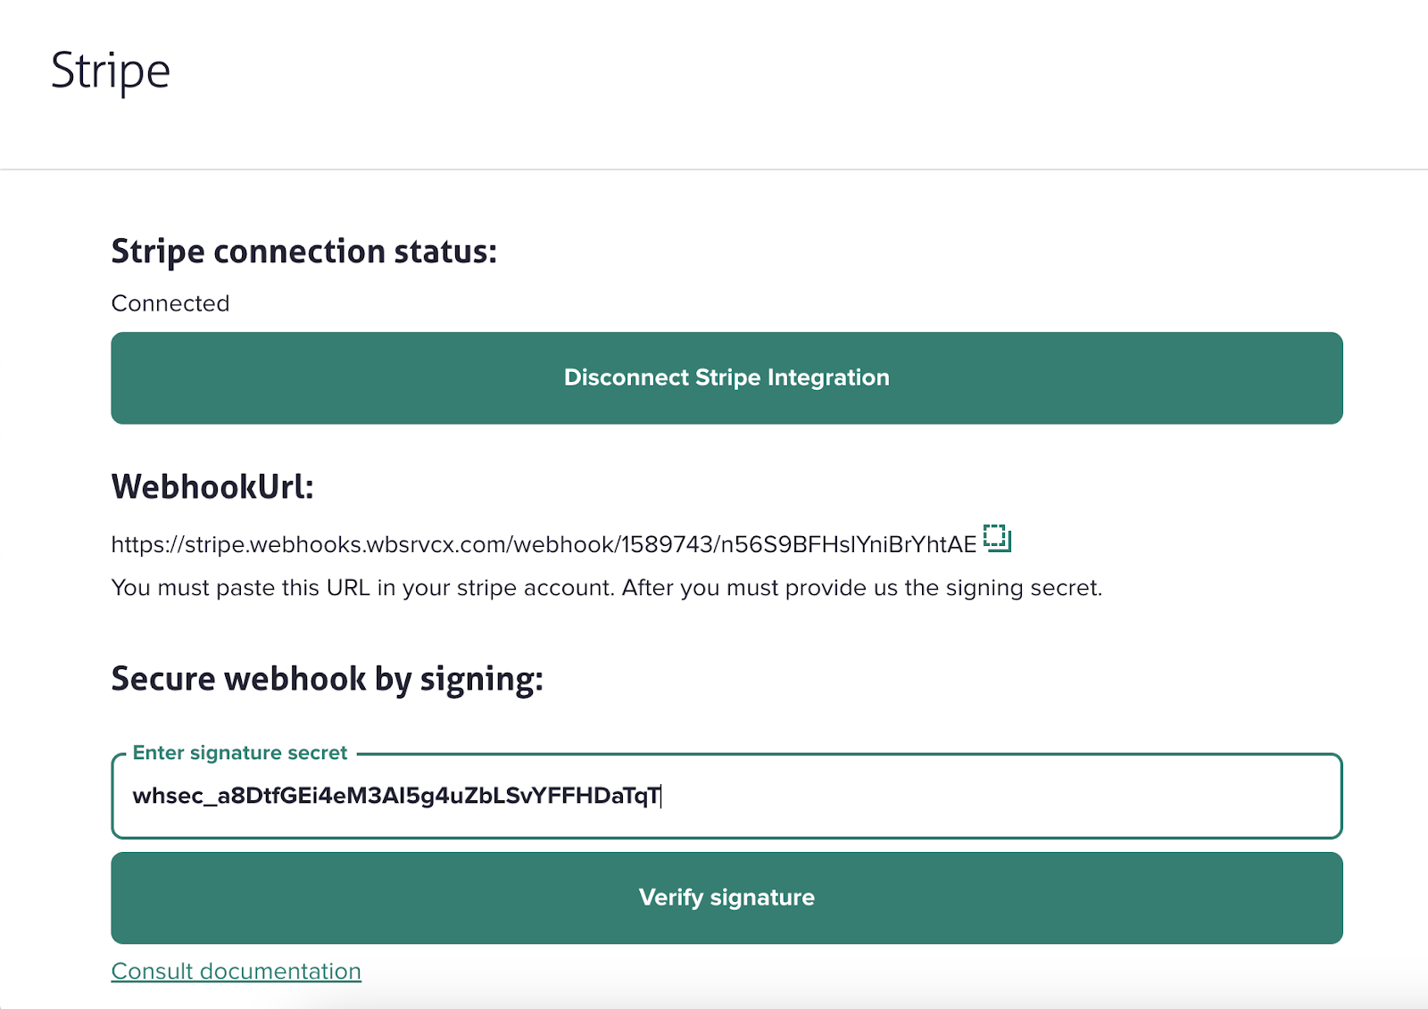Click the Verify signature button
The width and height of the screenshot is (1428, 1009).
[x=726, y=897]
